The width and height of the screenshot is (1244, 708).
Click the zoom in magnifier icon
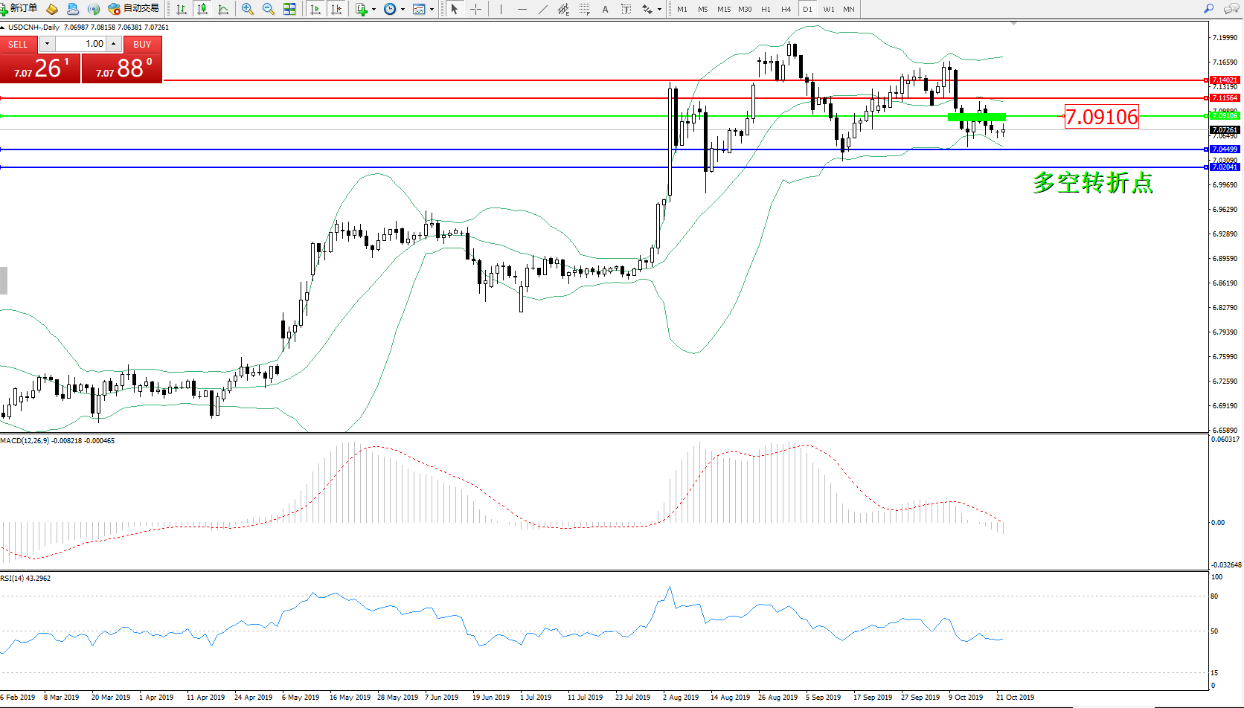click(x=248, y=9)
